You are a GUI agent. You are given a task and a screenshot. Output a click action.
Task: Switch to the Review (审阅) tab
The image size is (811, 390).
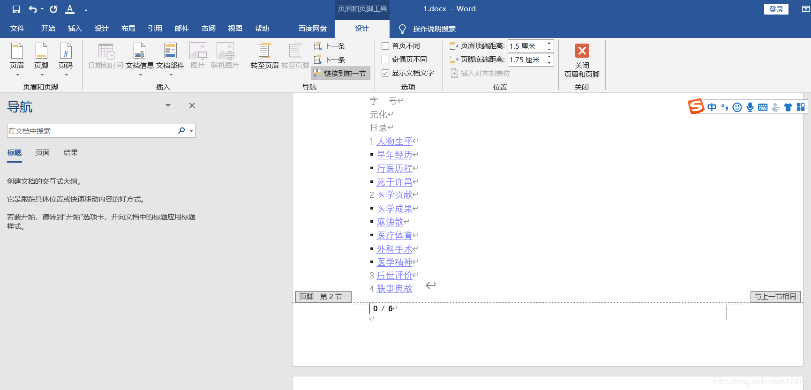point(209,29)
